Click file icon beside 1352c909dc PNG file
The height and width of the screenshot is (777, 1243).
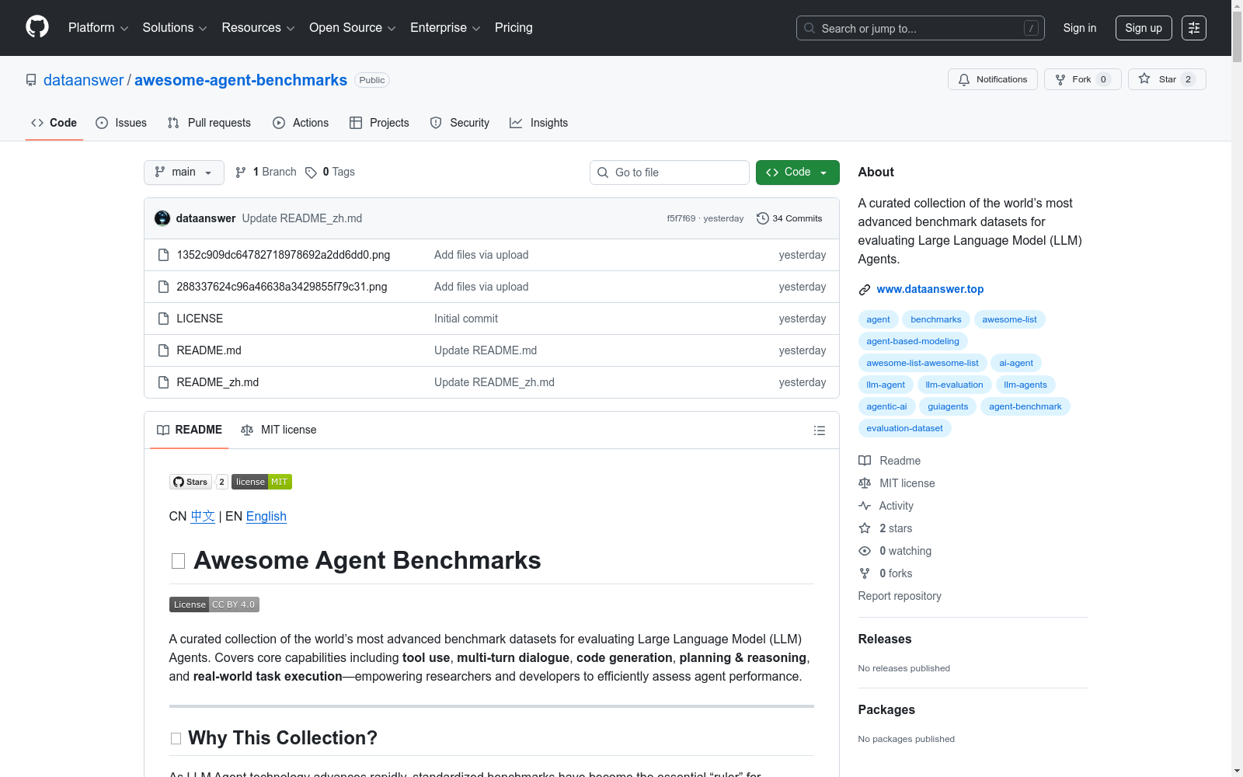(163, 255)
